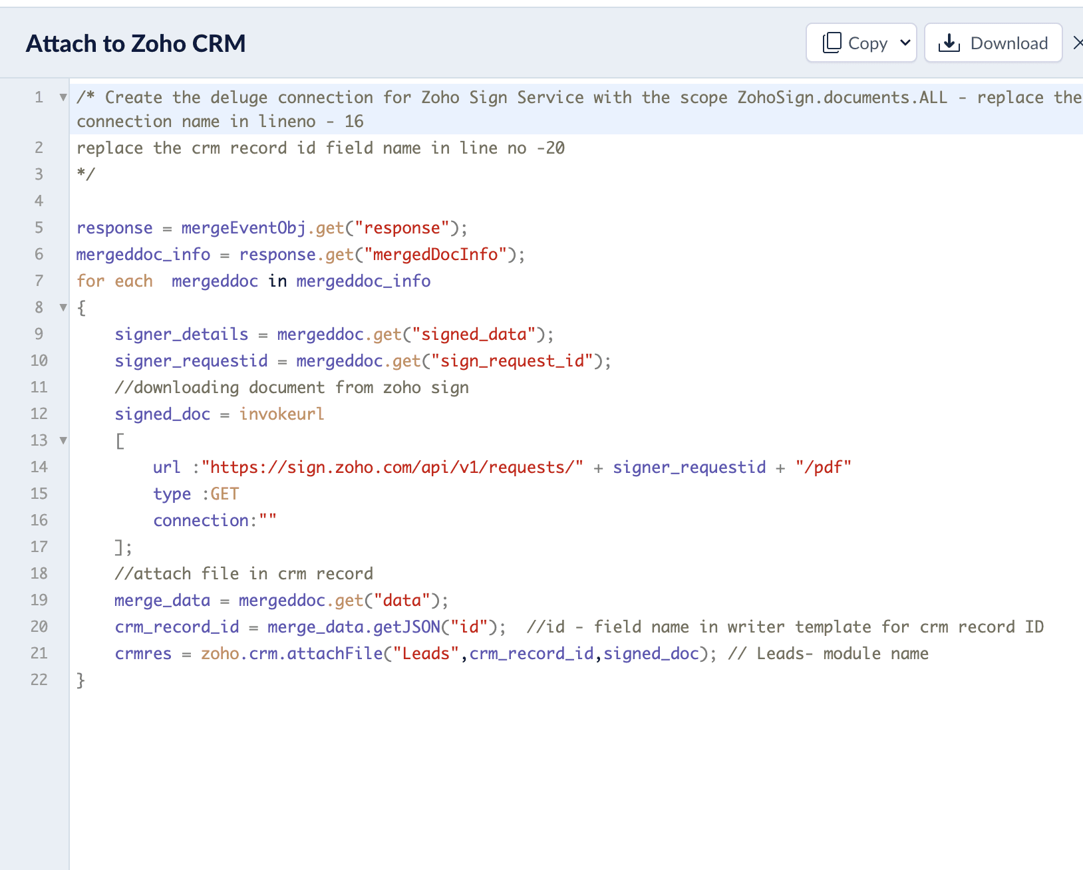Click the comment text on line 2
The width and height of the screenshot is (1083, 870).
tap(321, 148)
